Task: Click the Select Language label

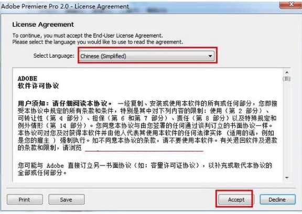Action: point(53,56)
